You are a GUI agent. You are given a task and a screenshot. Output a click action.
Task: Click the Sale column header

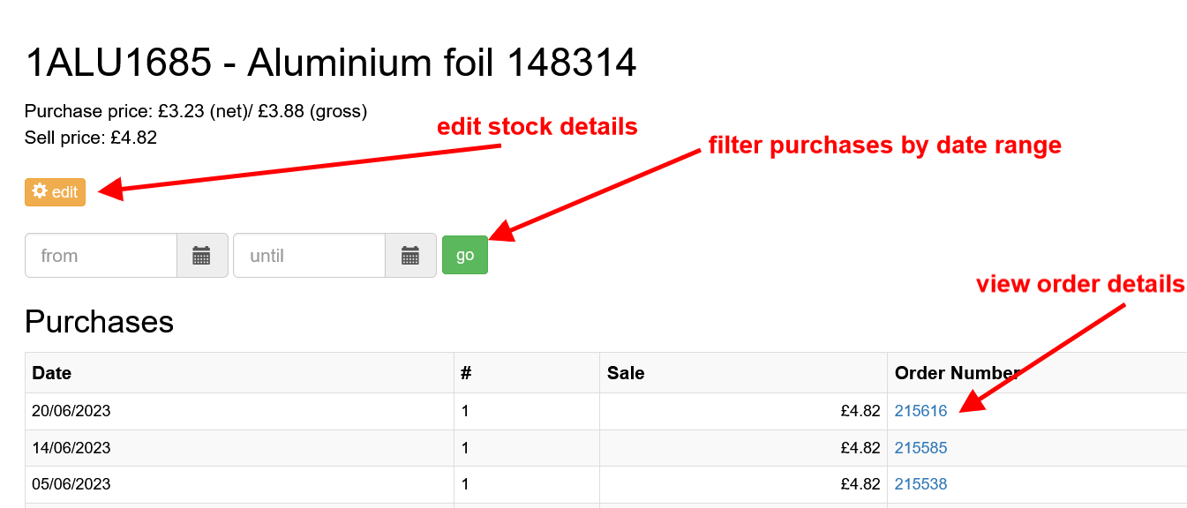(x=626, y=373)
